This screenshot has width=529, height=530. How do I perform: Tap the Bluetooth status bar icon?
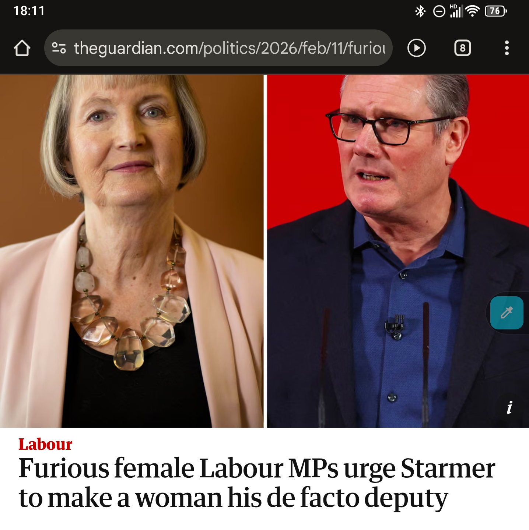420,11
